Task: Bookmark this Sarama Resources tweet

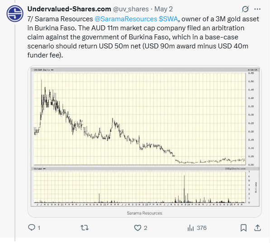Action: pos(243,228)
